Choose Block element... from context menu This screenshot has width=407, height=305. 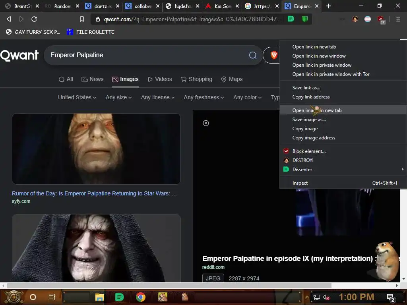click(x=343, y=151)
